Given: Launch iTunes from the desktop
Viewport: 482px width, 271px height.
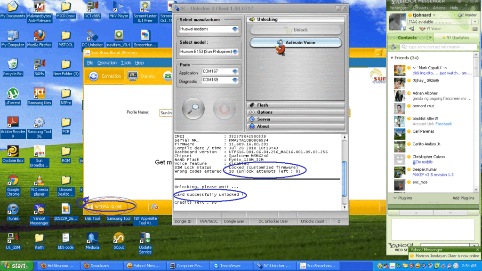Looking at the screenshot, I should click(13, 212).
